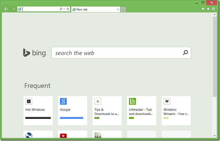This screenshot has width=220, height=141.
Task: Close the browser window
Action: click(x=212, y=3)
